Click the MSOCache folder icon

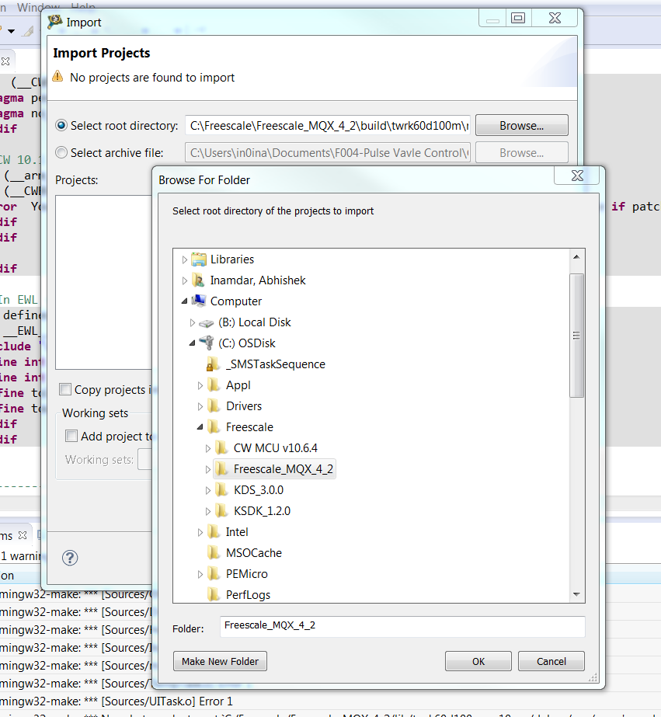pyautogui.click(x=214, y=553)
